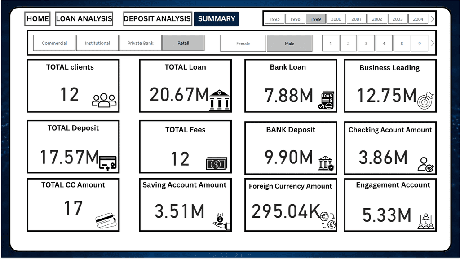Switch to the DEPOSIT ANALYSIS page
The image size is (460, 259).
[x=157, y=19]
